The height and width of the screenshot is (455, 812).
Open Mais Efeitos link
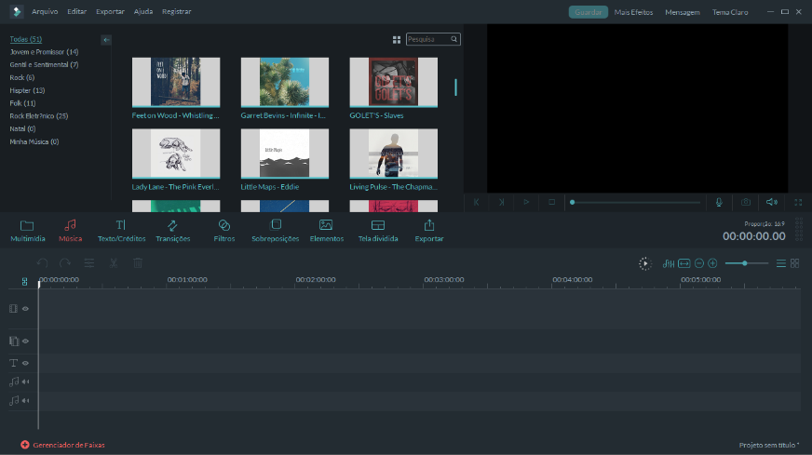(x=633, y=12)
